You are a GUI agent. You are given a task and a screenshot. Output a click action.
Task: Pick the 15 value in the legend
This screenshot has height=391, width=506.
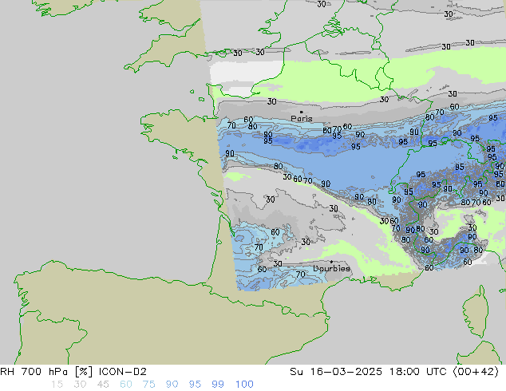pyautogui.click(x=57, y=385)
